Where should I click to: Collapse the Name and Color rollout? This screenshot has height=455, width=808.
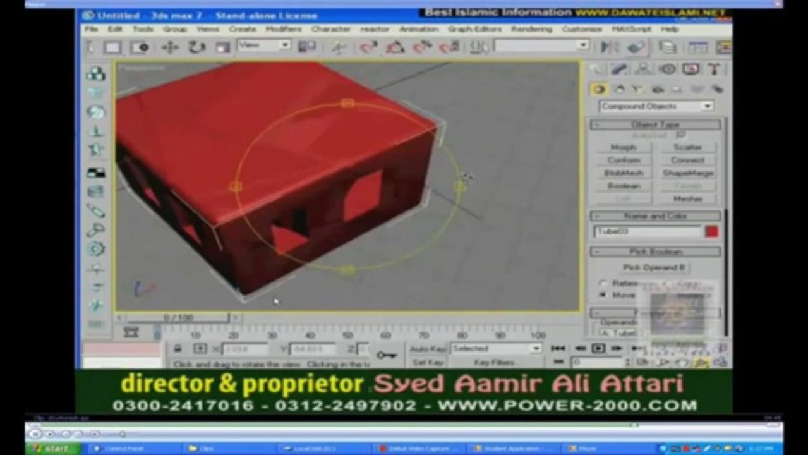tap(656, 216)
